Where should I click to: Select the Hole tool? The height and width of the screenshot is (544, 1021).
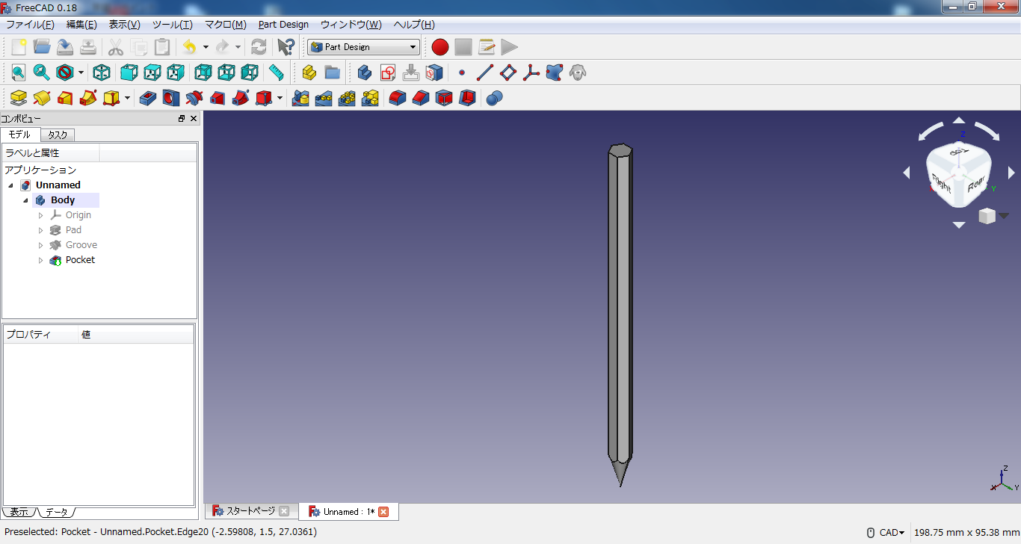click(x=171, y=98)
